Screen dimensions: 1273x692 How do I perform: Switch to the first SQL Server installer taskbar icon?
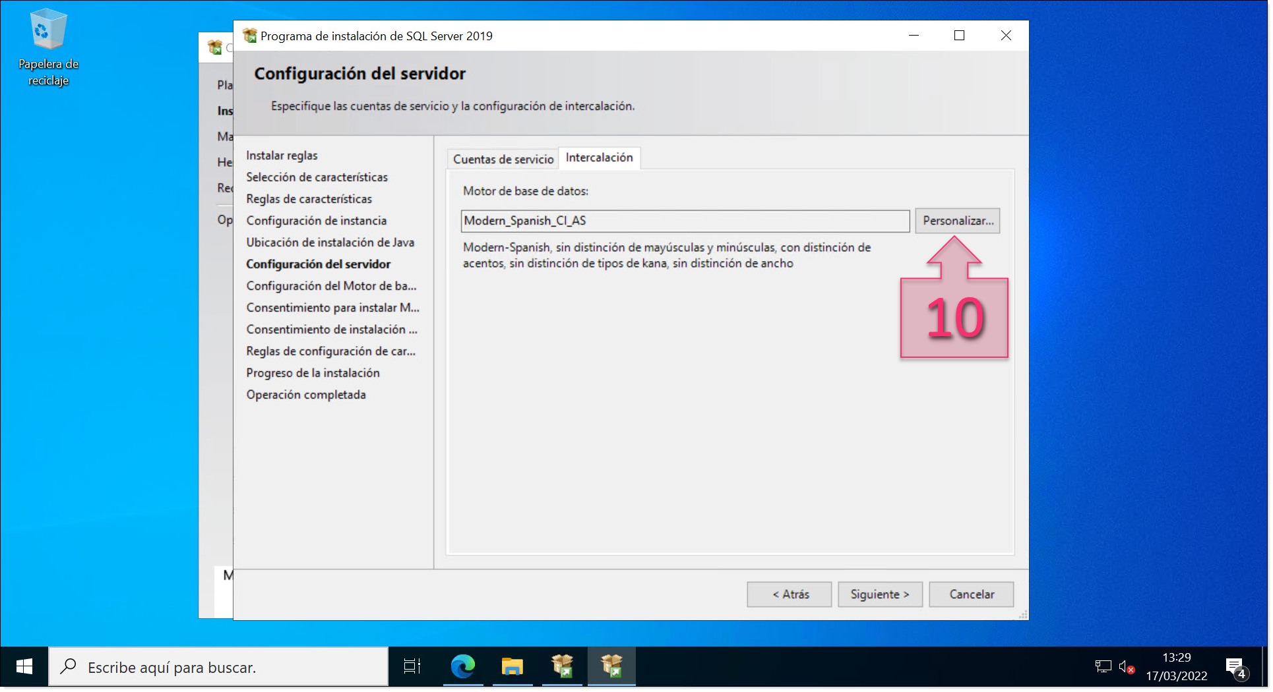(562, 667)
